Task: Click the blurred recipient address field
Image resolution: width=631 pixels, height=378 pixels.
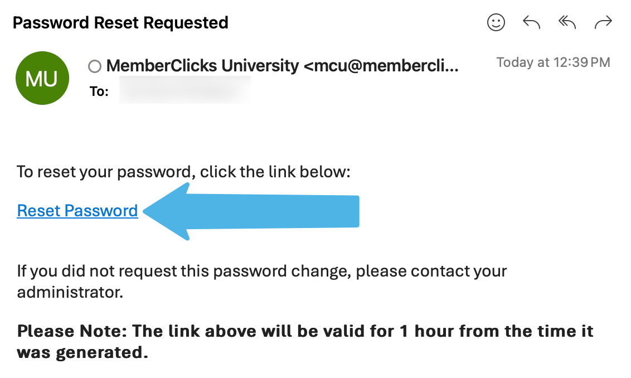Action: tap(185, 90)
